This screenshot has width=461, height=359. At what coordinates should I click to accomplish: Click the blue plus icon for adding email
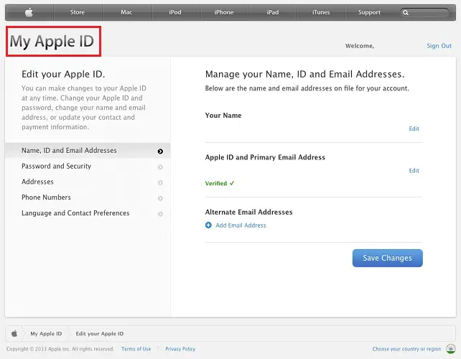(x=208, y=225)
